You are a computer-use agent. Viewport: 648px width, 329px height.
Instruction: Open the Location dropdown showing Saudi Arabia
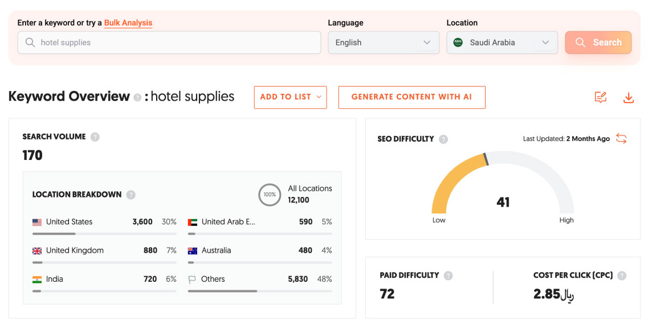(x=502, y=43)
